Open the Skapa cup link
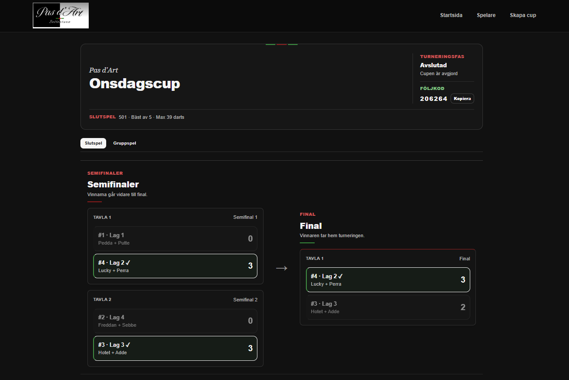This screenshot has height=380, width=569. tap(523, 15)
